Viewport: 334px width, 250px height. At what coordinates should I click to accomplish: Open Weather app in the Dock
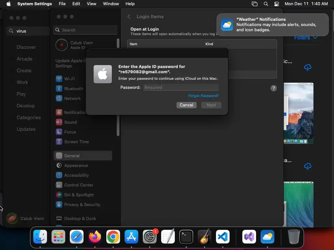click(x=267, y=237)
